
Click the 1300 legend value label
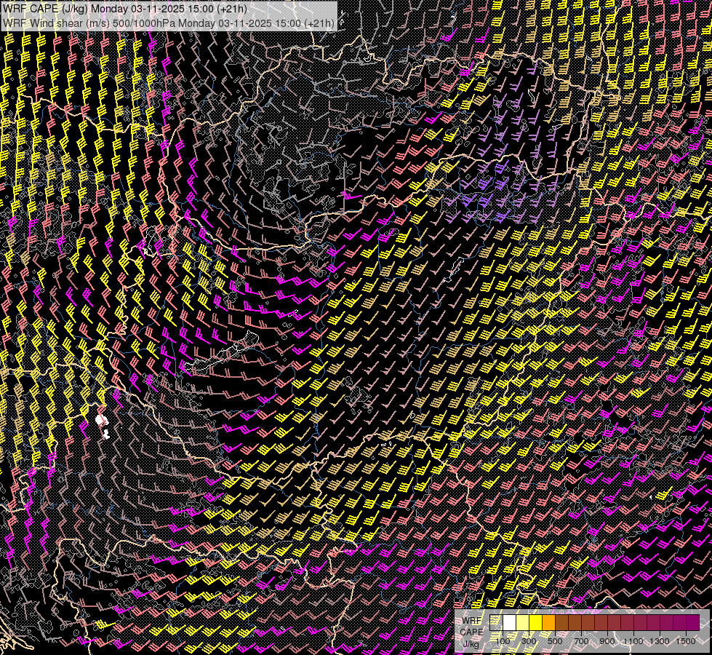click(660, 641)
